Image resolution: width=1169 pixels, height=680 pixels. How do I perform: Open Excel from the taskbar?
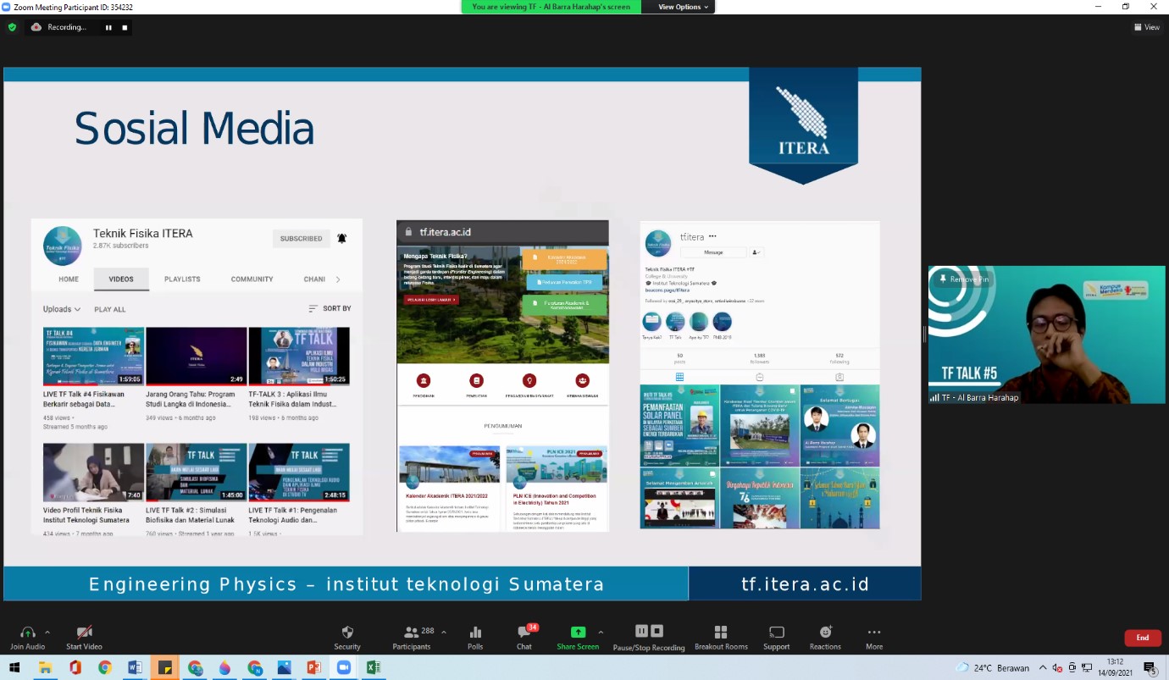tap(373, 667)
